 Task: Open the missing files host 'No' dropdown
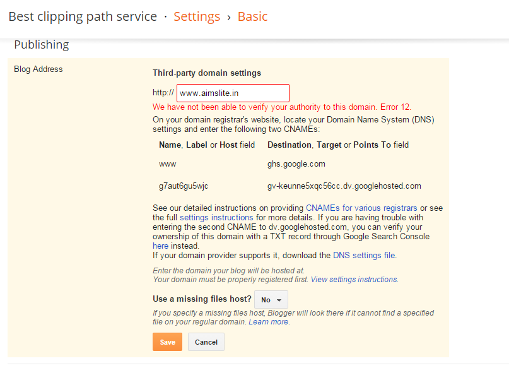271,299
